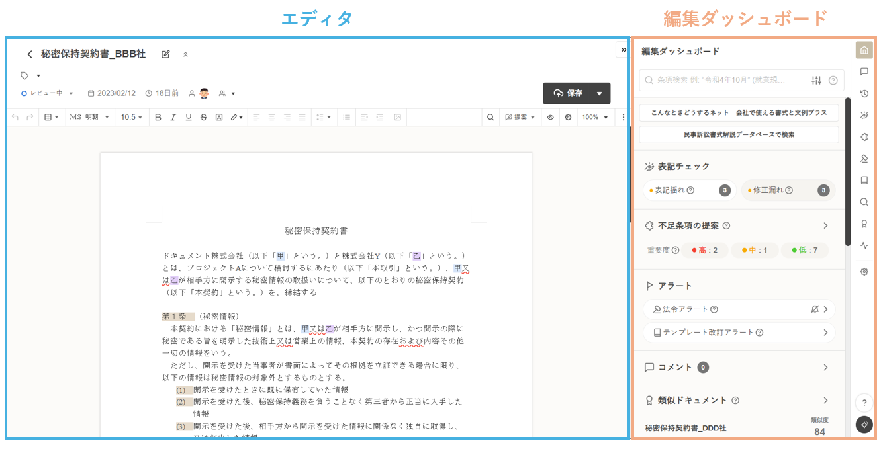Click the home icon in the right sidebar
This screenshot has width=881, height=449.
point(864,50)
